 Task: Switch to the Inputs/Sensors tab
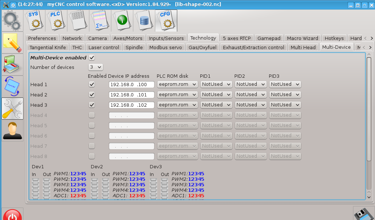pos(166,38)
